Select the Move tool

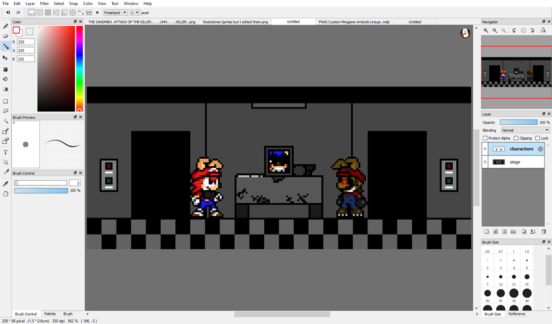tap(6, 58)
